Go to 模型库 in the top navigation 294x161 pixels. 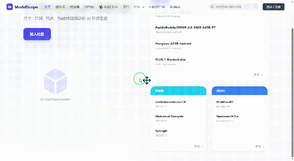click(60, 7)
